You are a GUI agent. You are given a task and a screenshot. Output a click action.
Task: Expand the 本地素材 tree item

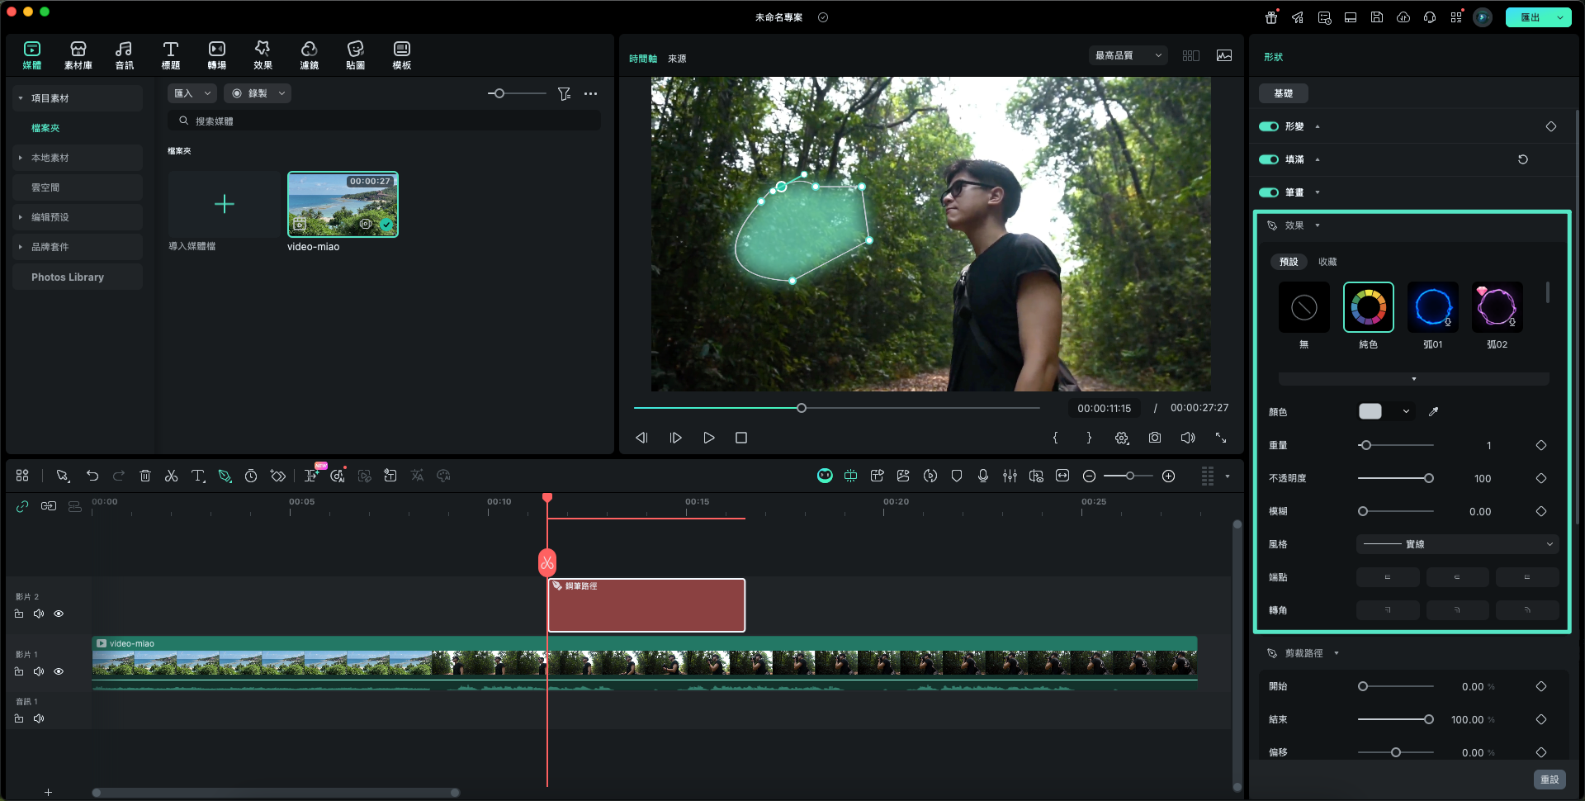point(21,158)
